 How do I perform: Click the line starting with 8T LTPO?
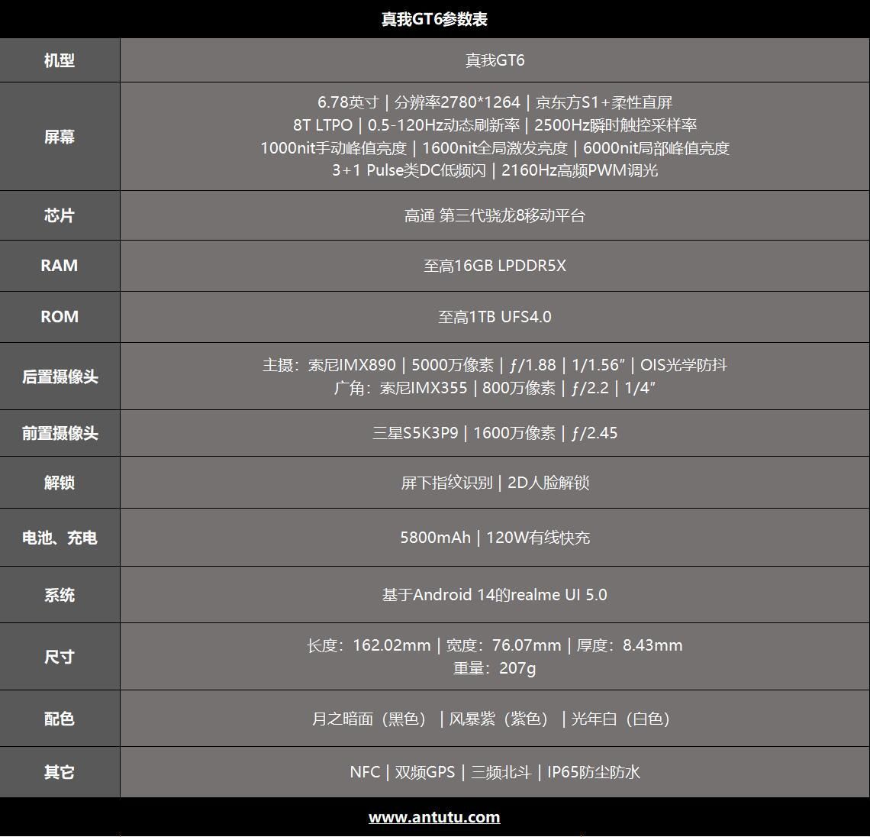click(495, 125)
